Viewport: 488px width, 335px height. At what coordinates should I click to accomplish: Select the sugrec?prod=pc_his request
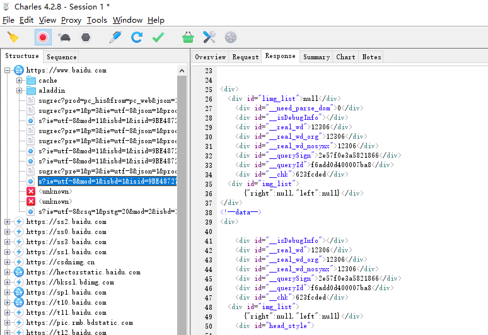107,100
